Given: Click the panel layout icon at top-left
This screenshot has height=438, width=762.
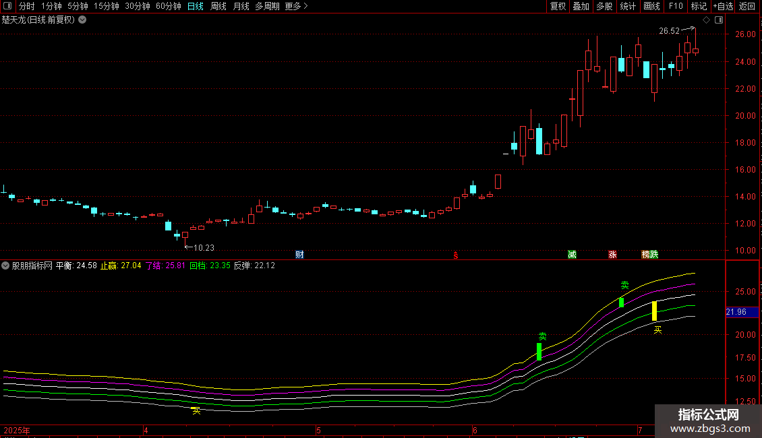Looking at the screenshot, I should pyautogui.click(x=7, y=6).
